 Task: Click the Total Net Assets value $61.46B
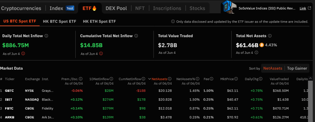pos(247,45)
